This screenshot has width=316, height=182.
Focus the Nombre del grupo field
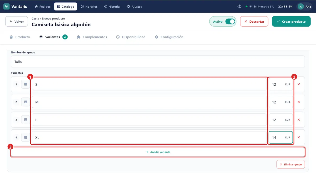tap(158, 62)
